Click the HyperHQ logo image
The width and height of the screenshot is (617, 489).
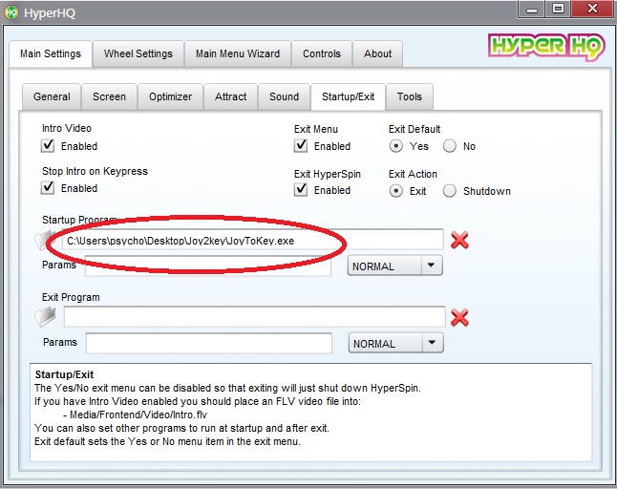click(x=546, y=47)
